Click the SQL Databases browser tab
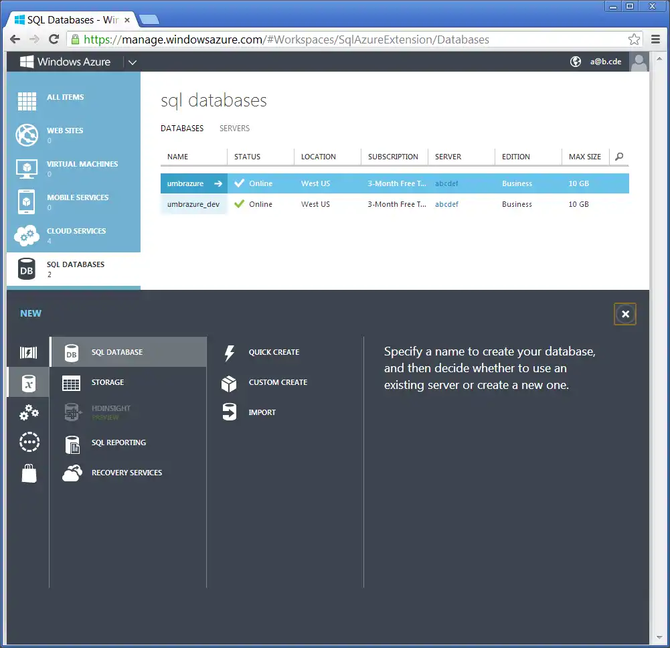 point(72,19)
